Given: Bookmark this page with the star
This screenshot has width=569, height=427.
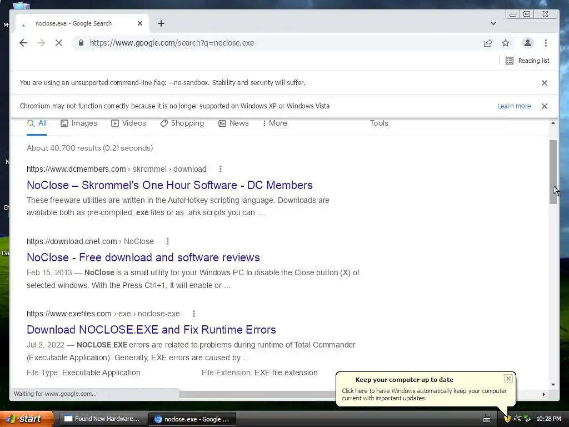Looking at the screenshot, I should tap(506, 43).
